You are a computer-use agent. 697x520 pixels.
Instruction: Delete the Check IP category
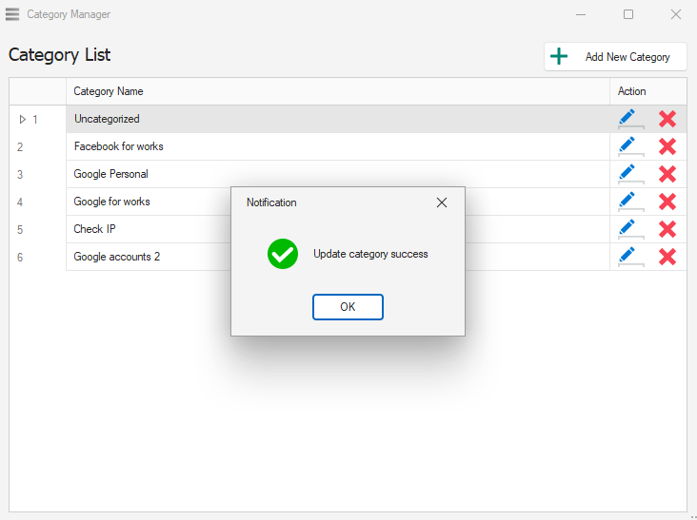(667, 229)
